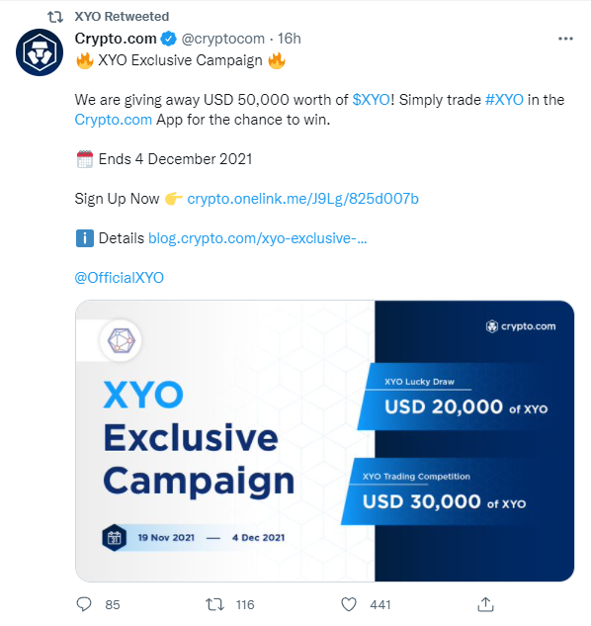This screenshot has width=591, height=626.
Task: Click the XYO Retweeted label
Action: tap(122, 17)
